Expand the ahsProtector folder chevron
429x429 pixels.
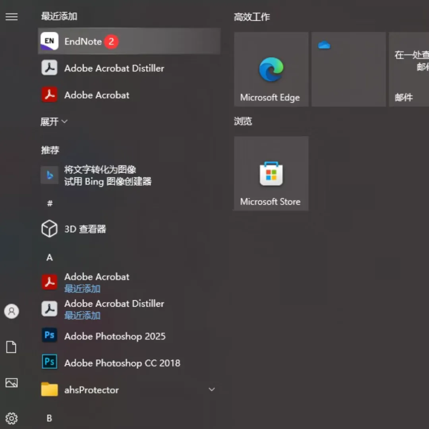point(212,389)
